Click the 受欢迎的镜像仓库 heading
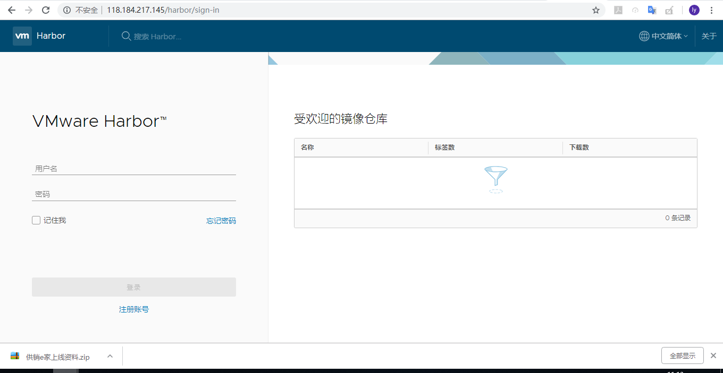The height and width of the screenshot is (373, 723). (341, 119)
